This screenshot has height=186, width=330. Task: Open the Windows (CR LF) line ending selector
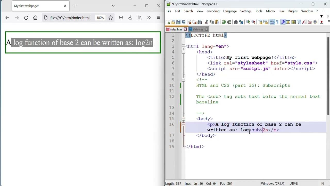tap(273, 183)
